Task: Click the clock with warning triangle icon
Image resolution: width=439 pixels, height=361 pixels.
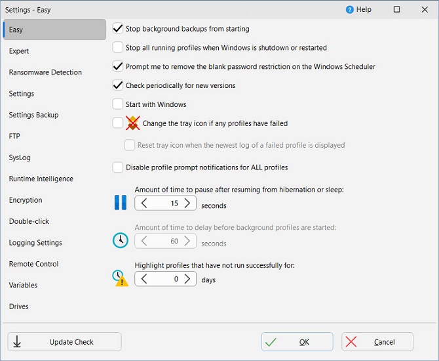Action: (121, 278)
